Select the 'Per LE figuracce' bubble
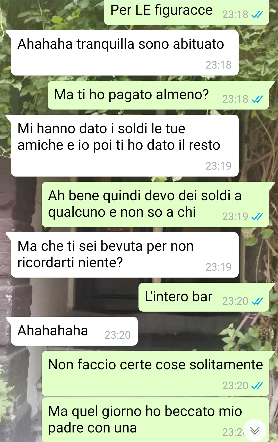The width and height of the screenshot is (278, 442). point(187,12)
